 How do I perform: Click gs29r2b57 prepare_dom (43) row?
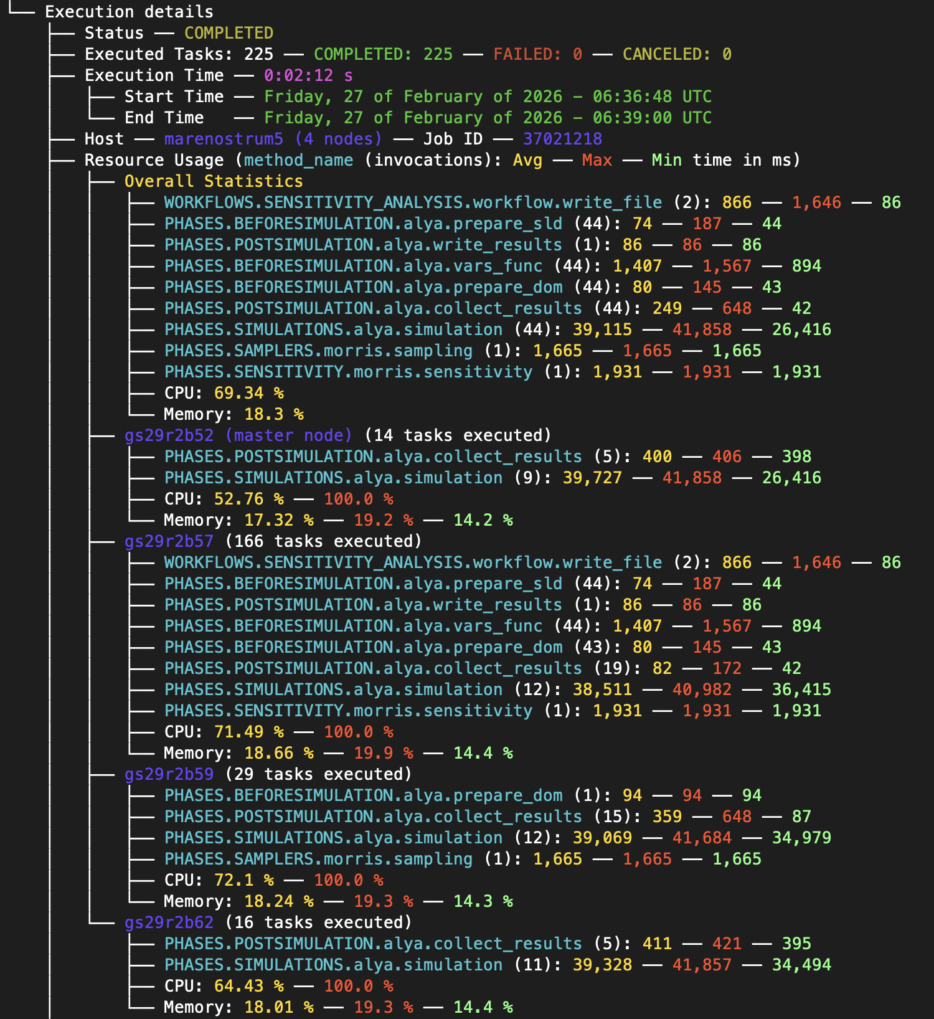(x=473, y=647)
